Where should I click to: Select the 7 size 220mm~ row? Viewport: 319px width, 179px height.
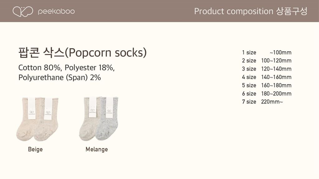(x=262, y=102)
